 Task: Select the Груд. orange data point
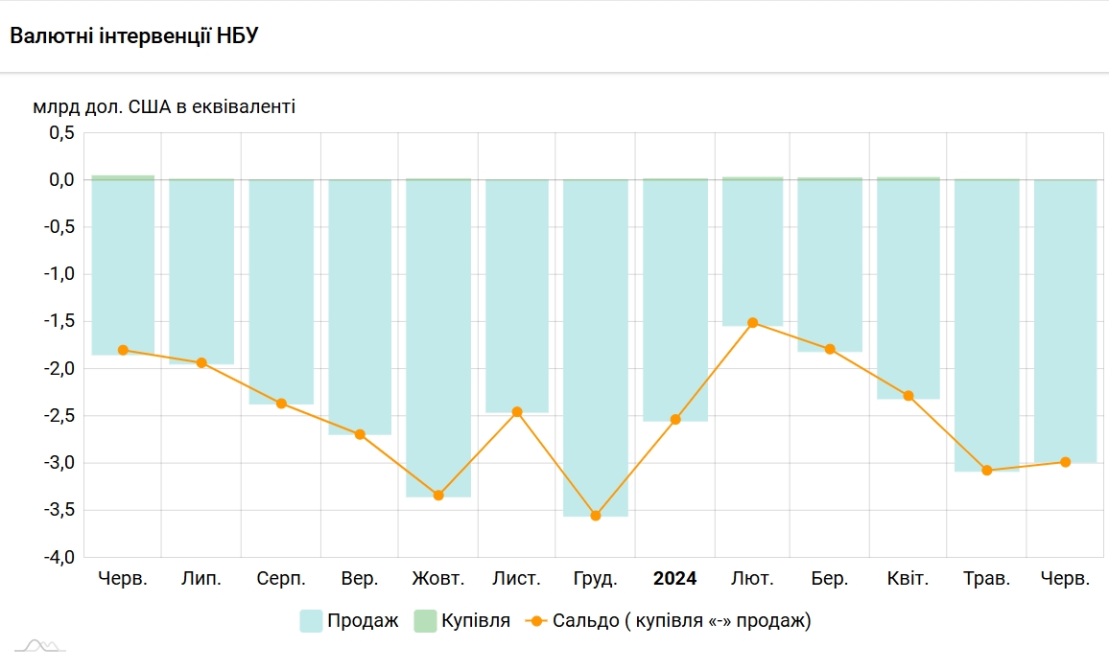[596, 516]
